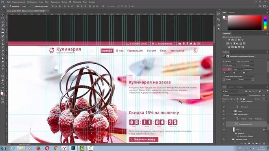Click foreground color swatch in toolbar
269x151 pixels.
tap(2, 93)
